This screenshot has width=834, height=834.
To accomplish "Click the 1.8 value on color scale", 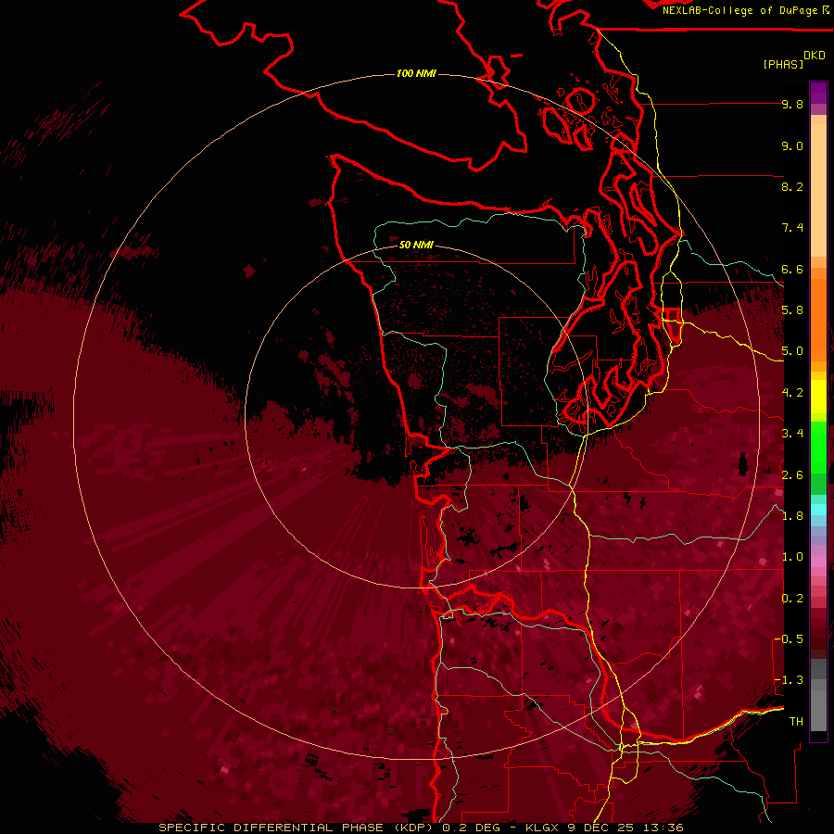I will coord(792,516).
